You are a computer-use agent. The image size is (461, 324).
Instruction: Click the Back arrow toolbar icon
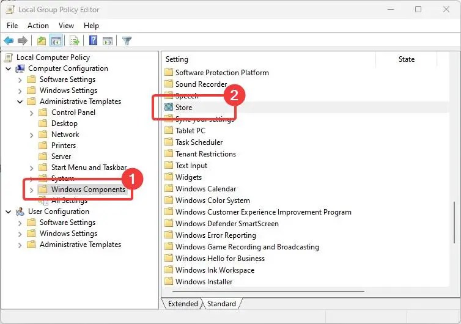click(x=9, y=40)
